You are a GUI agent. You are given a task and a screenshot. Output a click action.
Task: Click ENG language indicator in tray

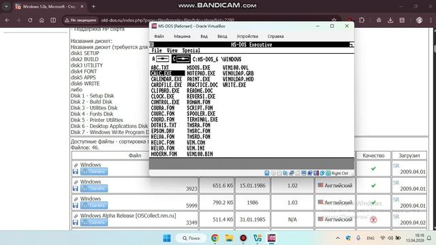pyautogui.click(x=371, y=238)
